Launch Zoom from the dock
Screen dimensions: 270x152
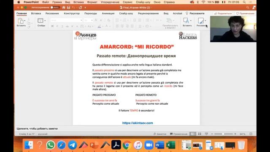tap(149, 145)
